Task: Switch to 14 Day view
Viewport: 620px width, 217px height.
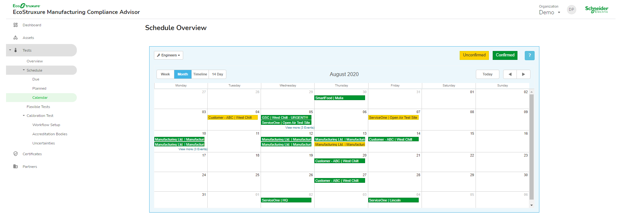Action: [x=217, y=74]
